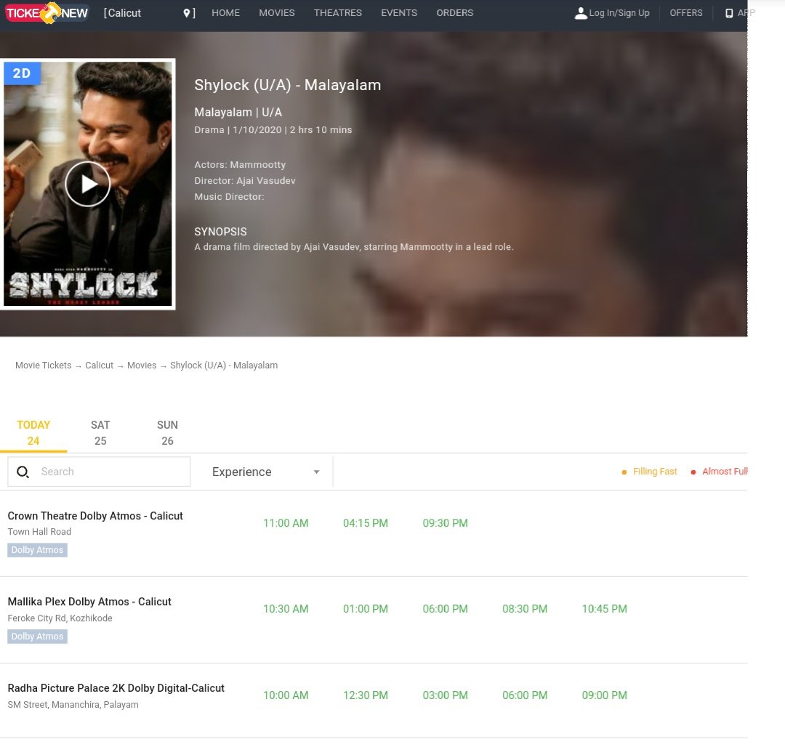Image resolution: width=785 pixels, height=747 pixels.
Task: Open the ORDERS menu item
Action: pos(454,13)
